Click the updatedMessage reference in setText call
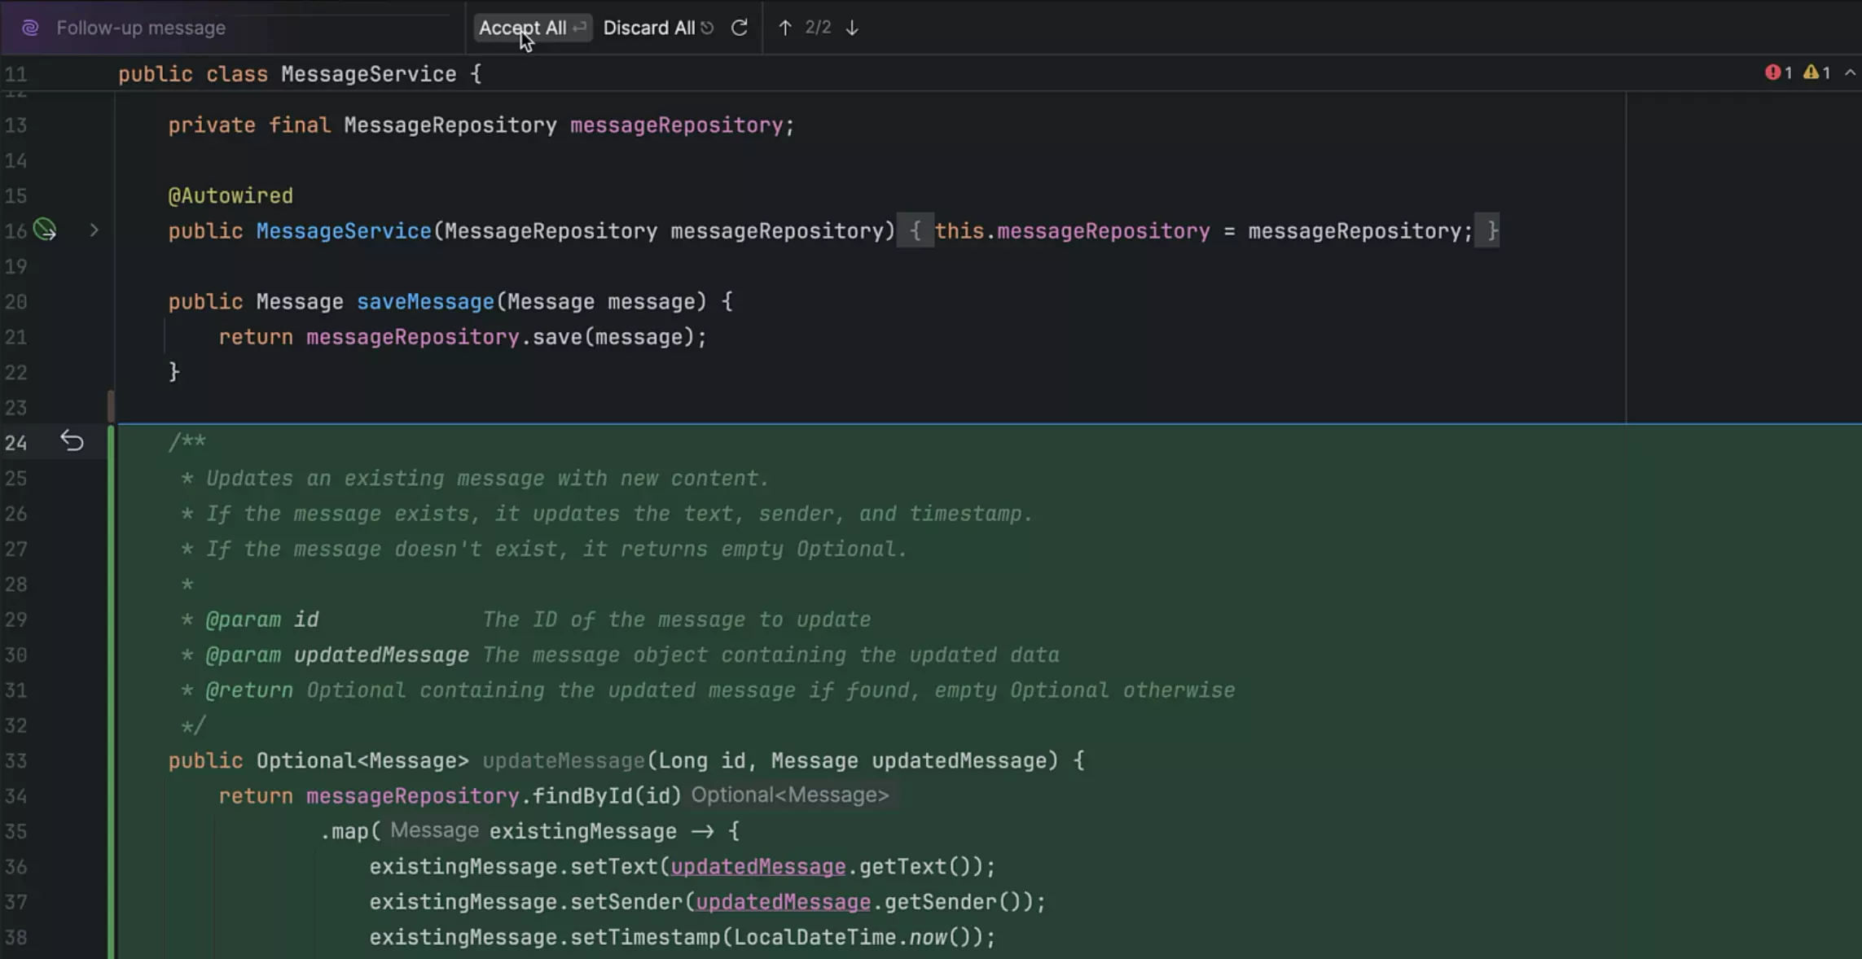Screen dimensions: 1862x959 [758, 867]
